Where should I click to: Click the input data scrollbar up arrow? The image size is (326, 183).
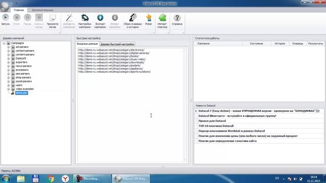(184, 50)
